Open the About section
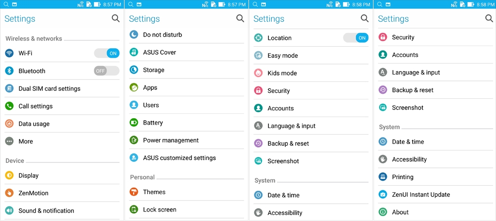The height and width of the screenshot is (221, 496). click(435, 212)
